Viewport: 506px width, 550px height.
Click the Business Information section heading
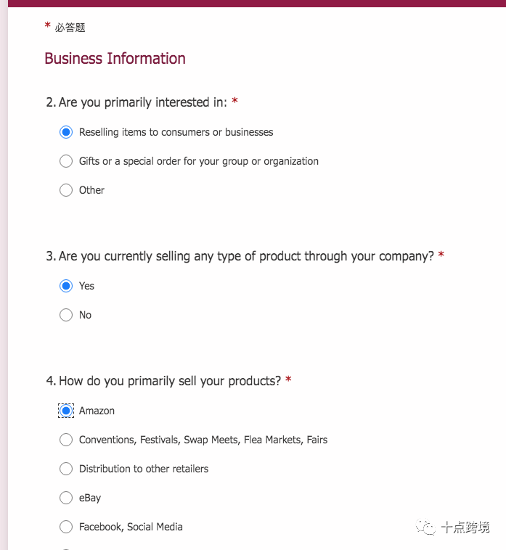click(115, 59)
